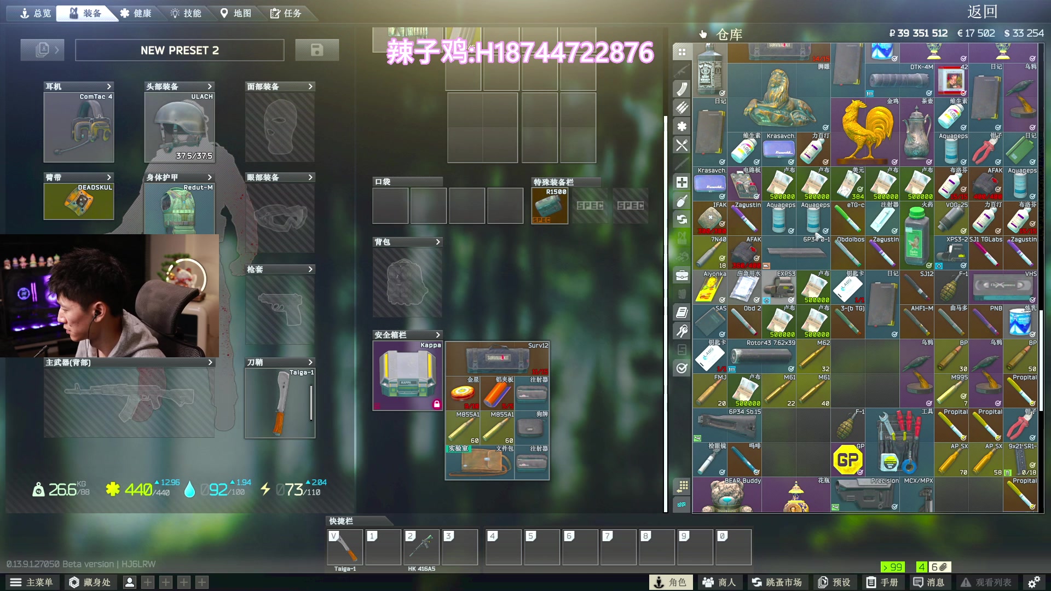1051x591 pixels.
Task: Expand the 安全箱栏 secure container arrow
Action: point(437,335)
